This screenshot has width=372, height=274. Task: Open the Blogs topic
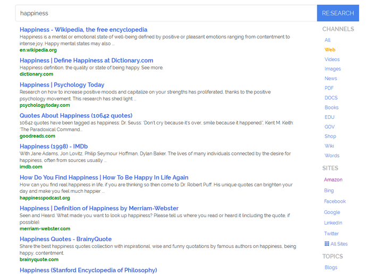pyautogui.click(x=331, y=268)
